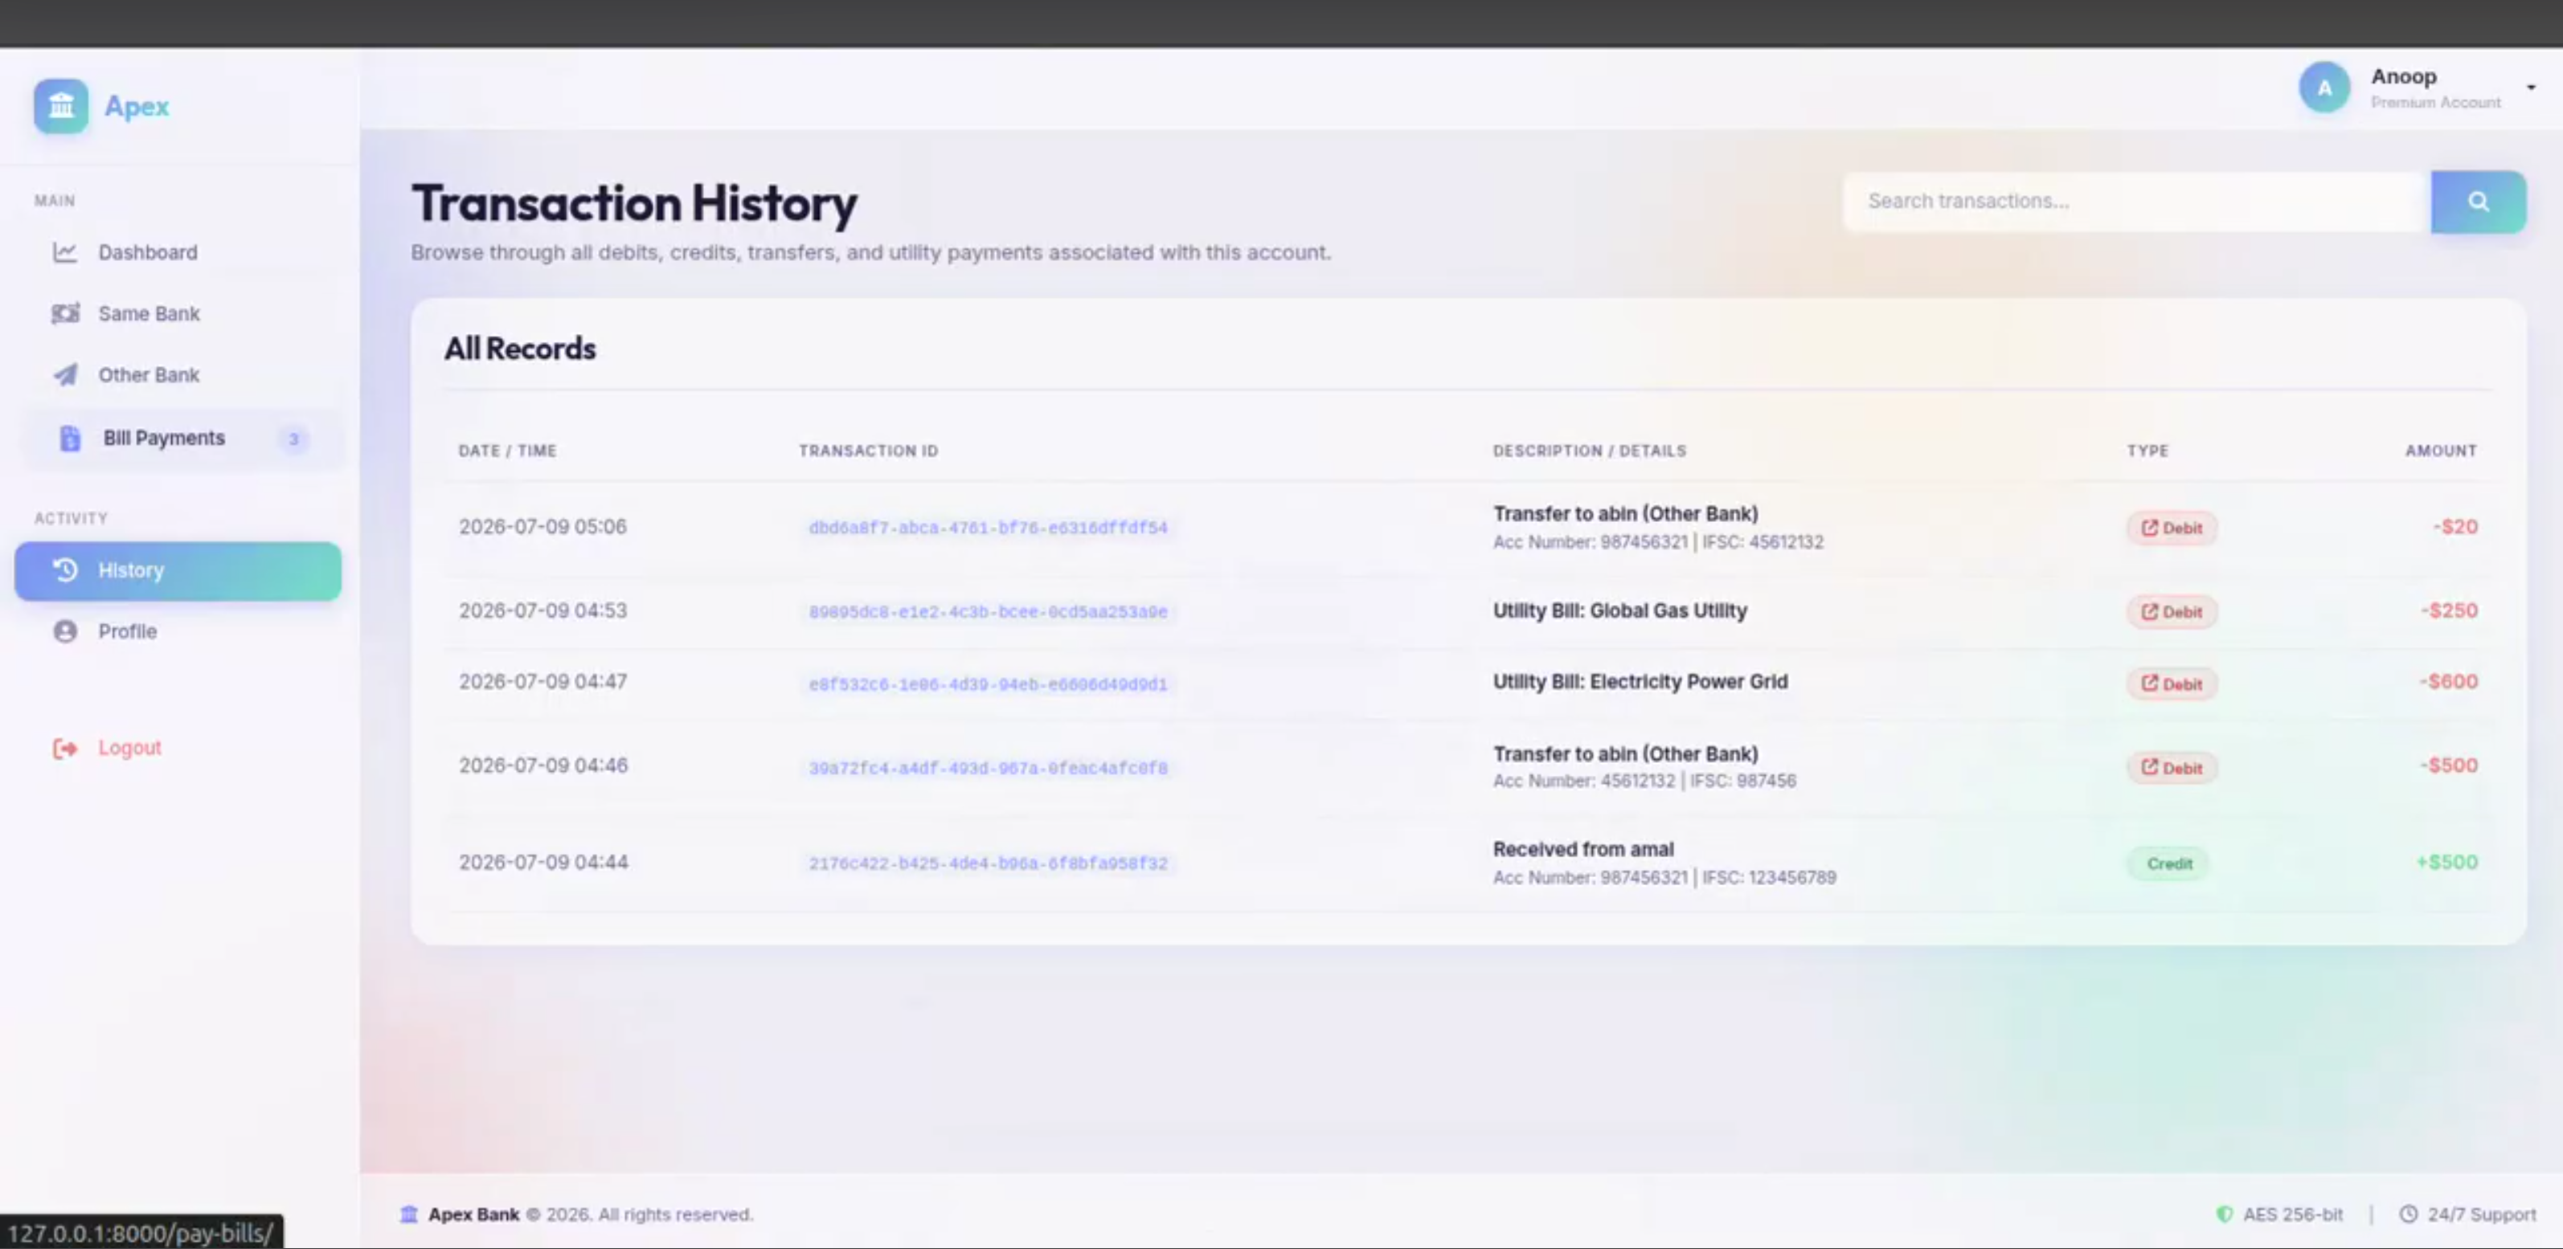Screen dimensions: 2563x1249
Task: Click the AMOUNT column header
Action: pos(2441,451)
